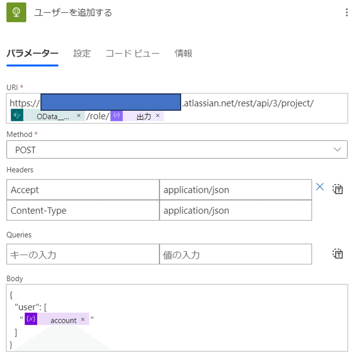Click the green HTTP action icon
This screenshot has width=358, height=356.
pos(16,12)
